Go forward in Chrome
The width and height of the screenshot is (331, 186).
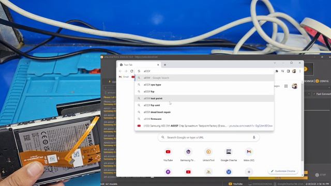coord(126,71)
